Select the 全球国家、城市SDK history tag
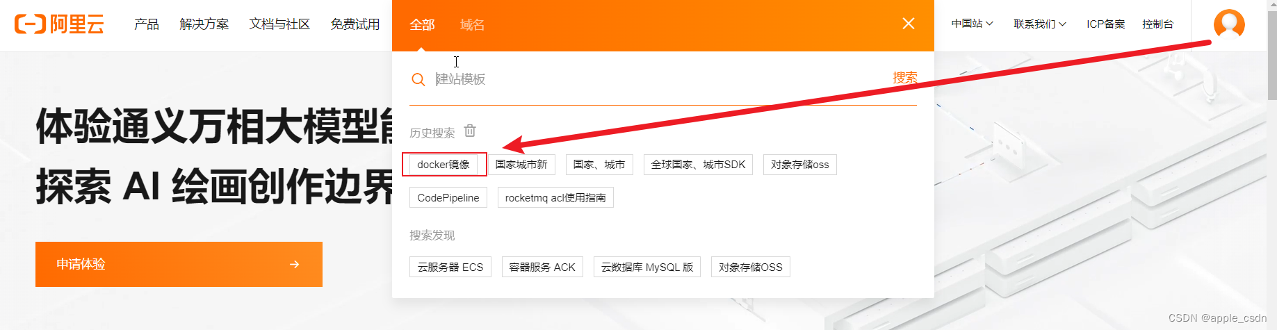This screenshot has width=1277, height=330. (x=698, y=165)
